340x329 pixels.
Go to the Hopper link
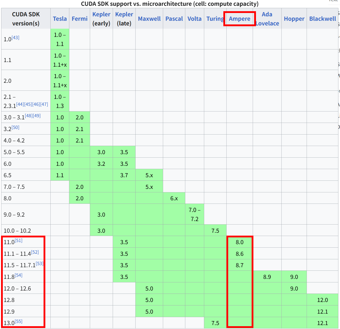pos(294,19)
